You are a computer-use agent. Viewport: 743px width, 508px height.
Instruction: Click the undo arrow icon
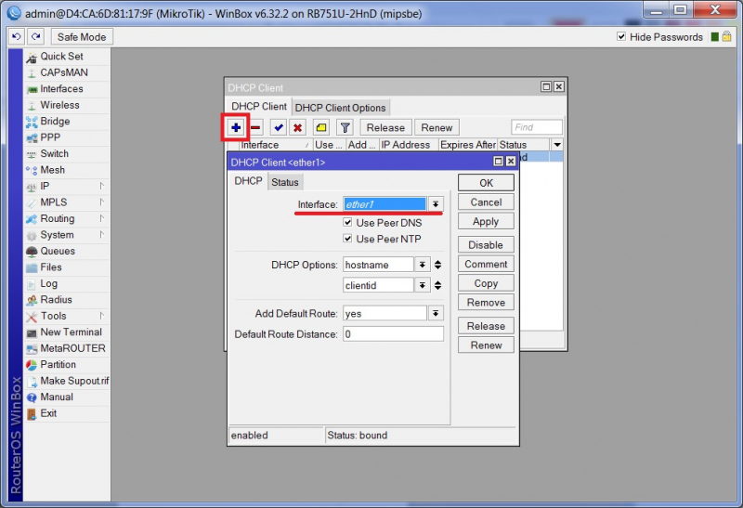point(17,37)
